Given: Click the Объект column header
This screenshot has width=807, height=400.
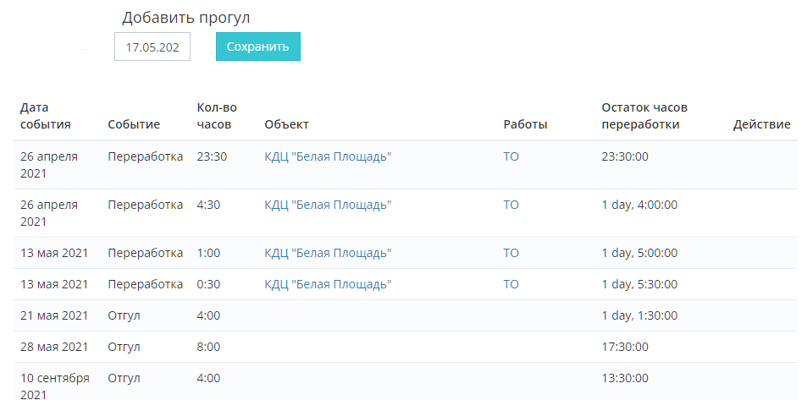Looking at the screenshot, I should click(286, 124).
